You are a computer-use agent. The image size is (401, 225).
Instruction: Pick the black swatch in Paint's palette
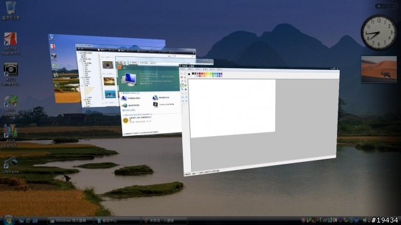[x=193, y=74]
